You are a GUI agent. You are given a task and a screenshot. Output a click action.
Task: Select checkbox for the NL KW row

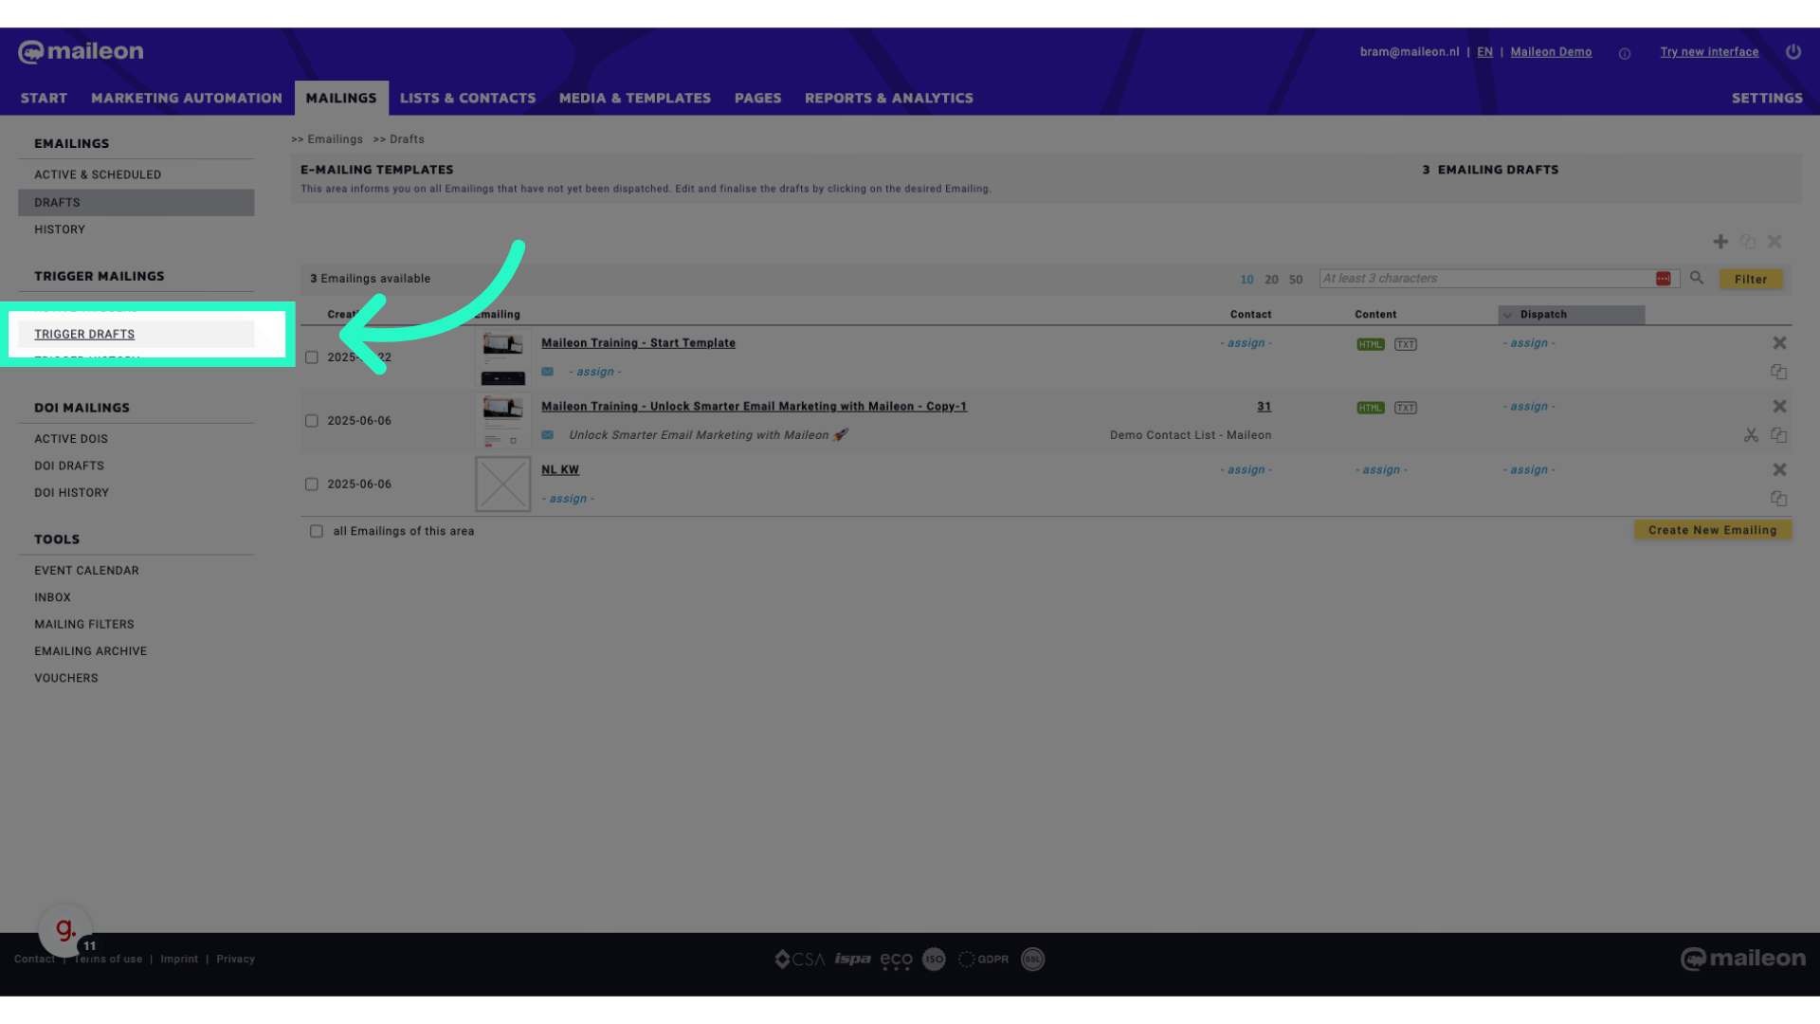[312, 485]
